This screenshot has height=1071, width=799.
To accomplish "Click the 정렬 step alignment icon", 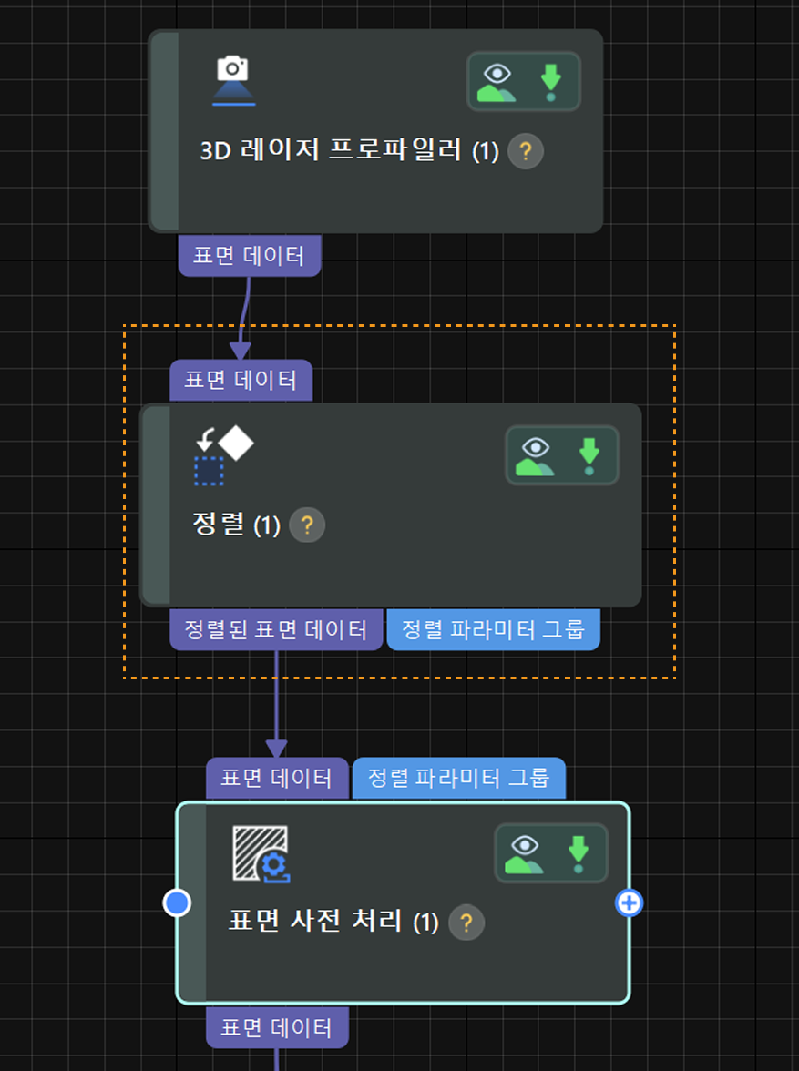I will 223,455.
